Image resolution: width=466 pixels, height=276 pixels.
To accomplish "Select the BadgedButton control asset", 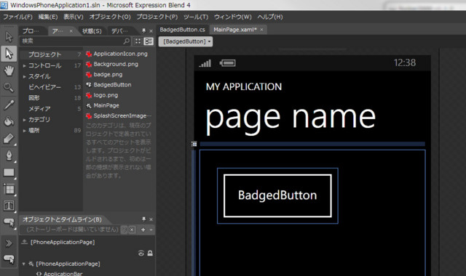I will click(108, 85).
